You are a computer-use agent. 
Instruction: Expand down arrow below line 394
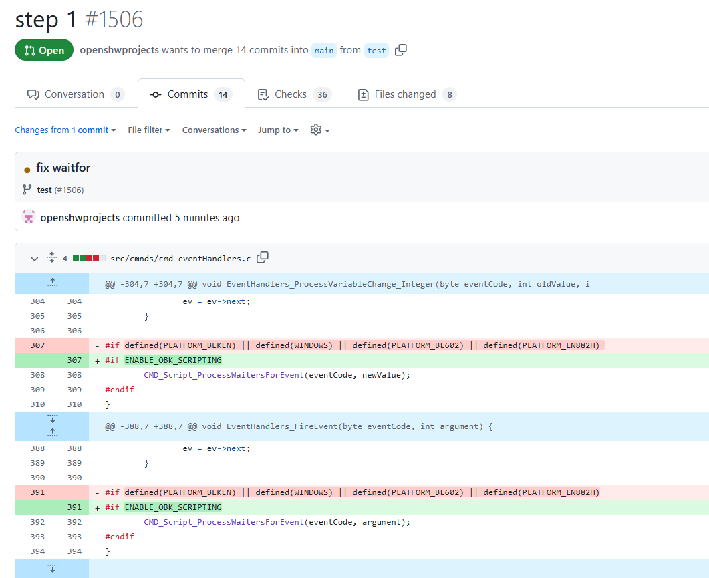(x=52, y=568)
